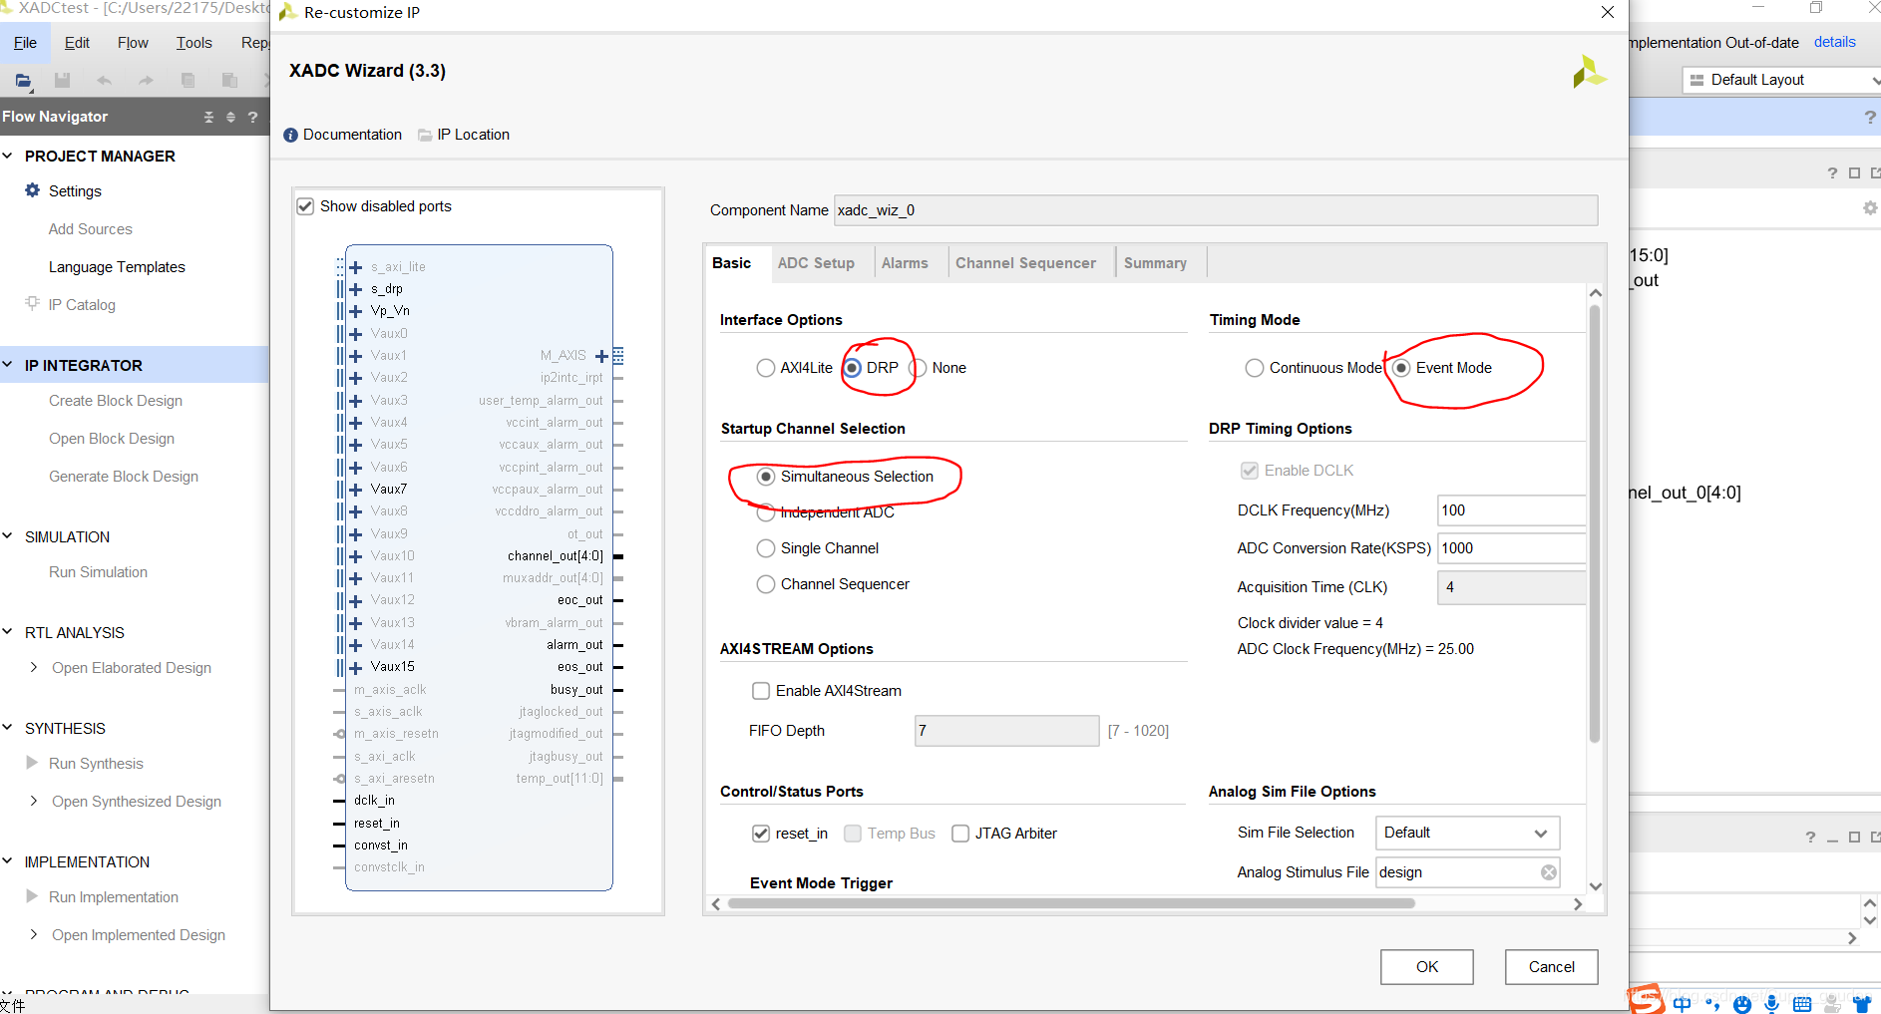This screenshot has width=1881, height=1014.
Task: Open the Tools menu
Action: point(193,43)
